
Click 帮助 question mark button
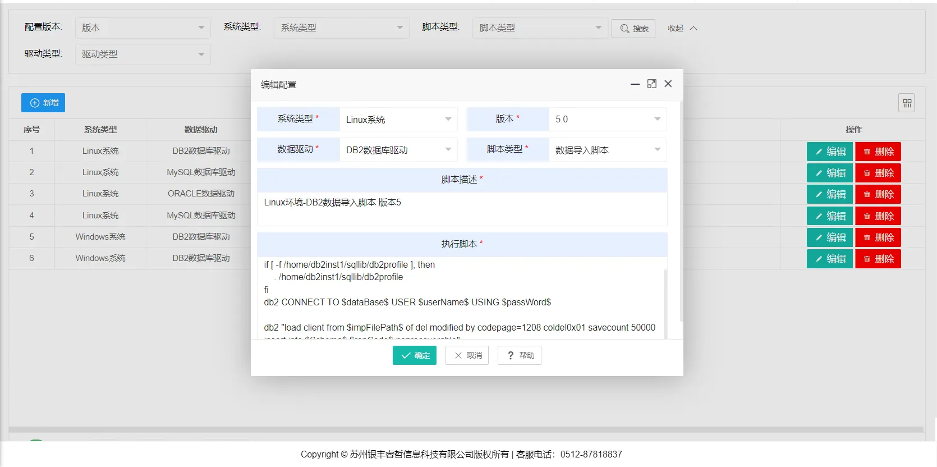coord(519,355)
